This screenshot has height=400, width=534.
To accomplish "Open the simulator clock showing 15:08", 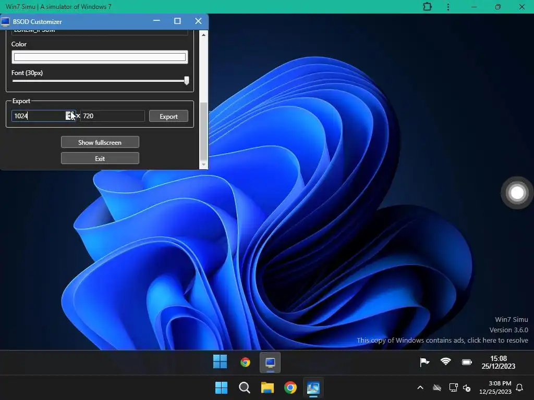I will [x=498, y=362].
